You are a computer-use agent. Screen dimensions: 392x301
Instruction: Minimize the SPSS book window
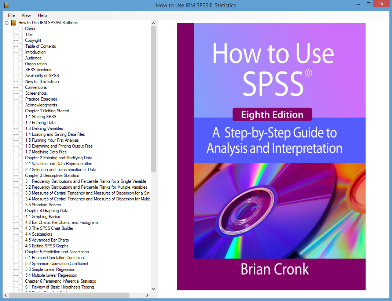tap(359, 4)
